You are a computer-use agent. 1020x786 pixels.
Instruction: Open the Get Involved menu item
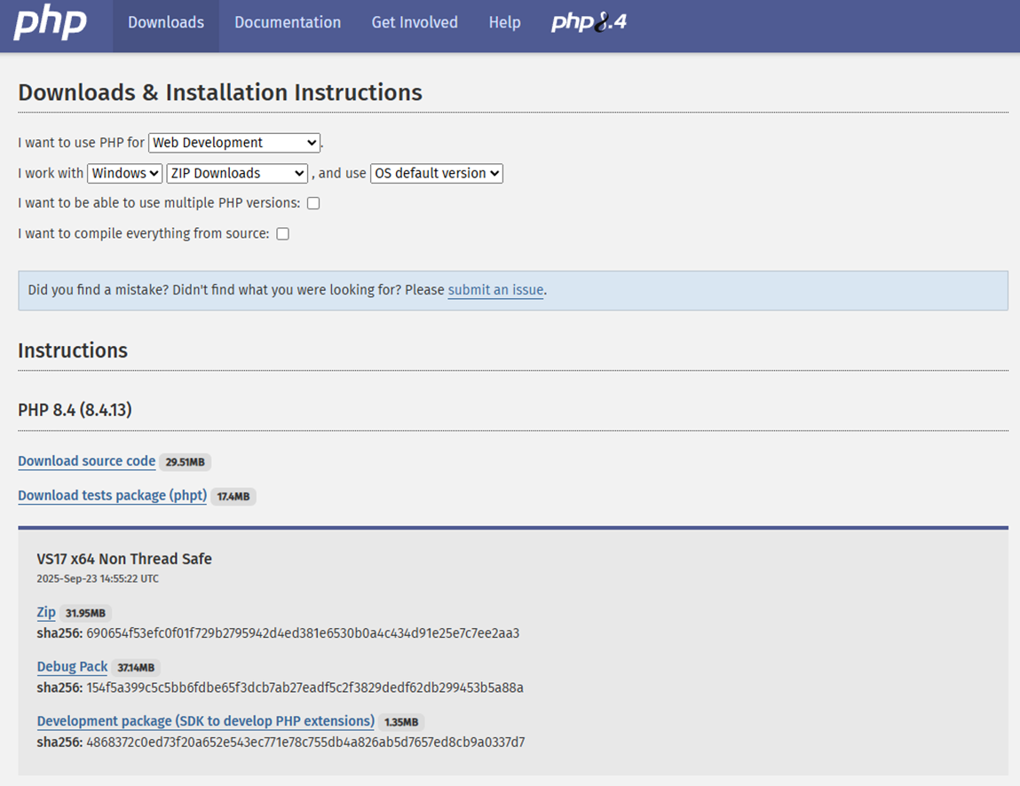coord(415,23)
